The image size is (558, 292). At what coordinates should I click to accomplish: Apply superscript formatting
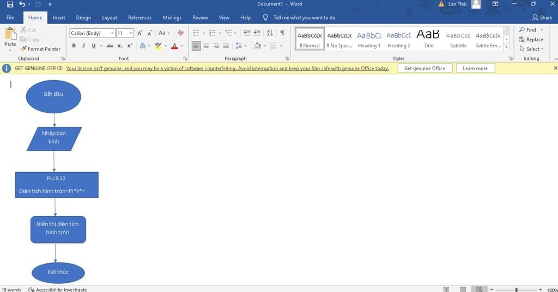coord(130,46)
